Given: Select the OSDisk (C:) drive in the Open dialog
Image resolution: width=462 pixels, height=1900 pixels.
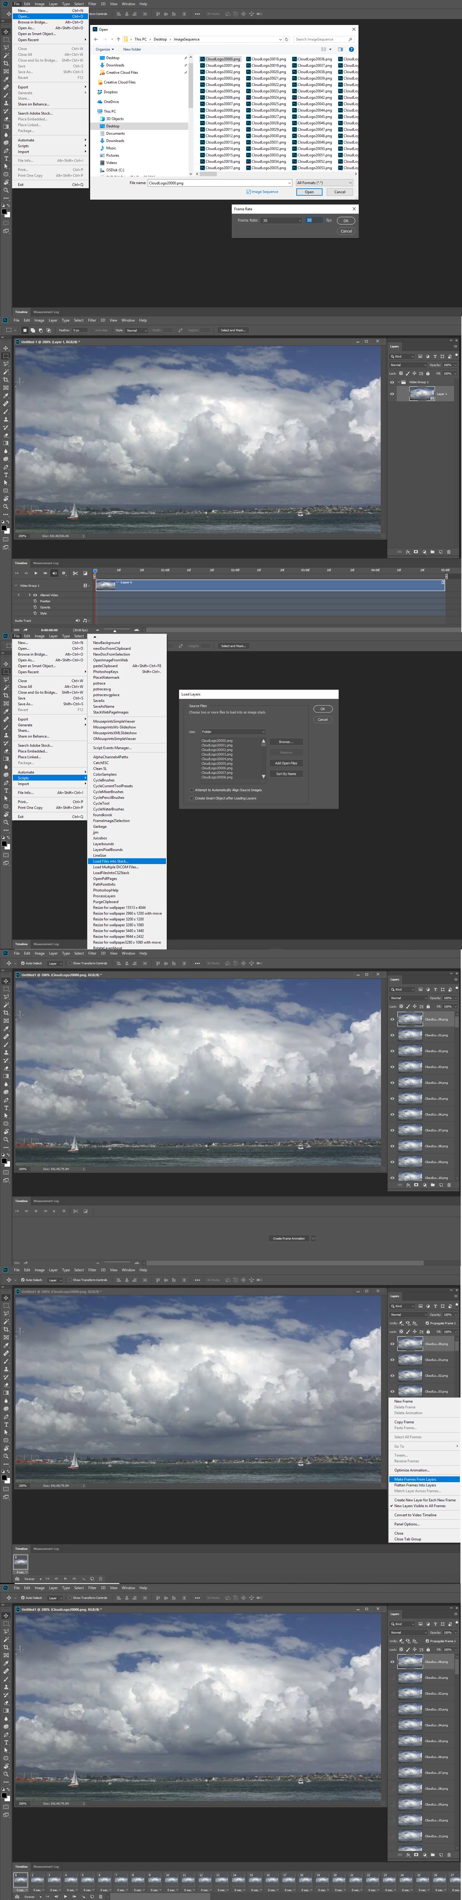Looking at the screenshot, I should pos(114,170).
